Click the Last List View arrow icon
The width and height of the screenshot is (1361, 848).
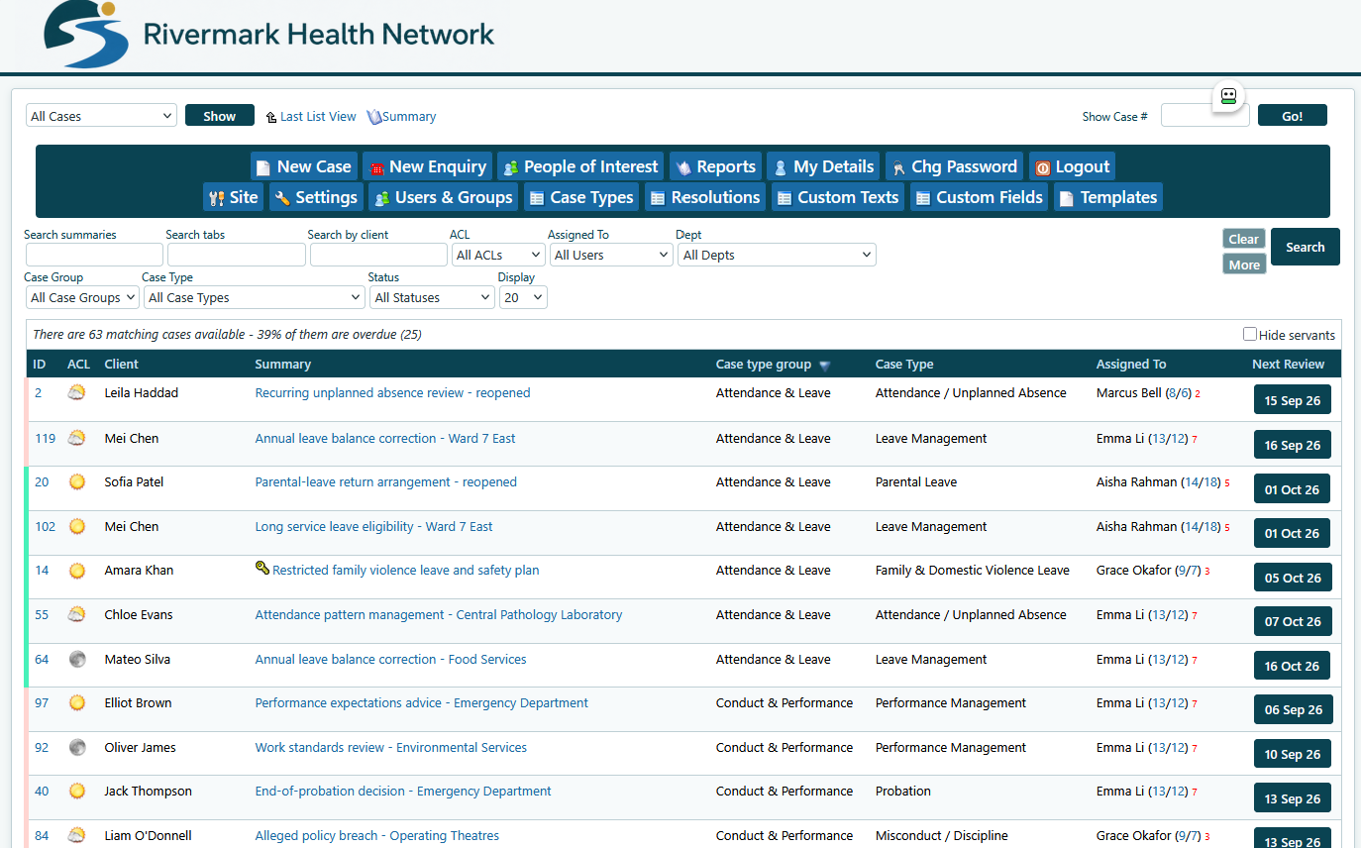[x=271, y=117]
